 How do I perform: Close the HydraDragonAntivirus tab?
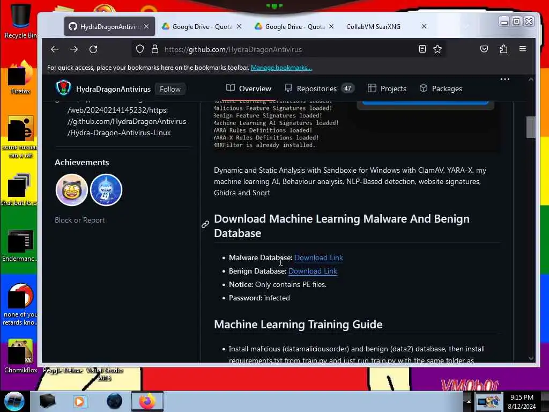(x=146, y=26)
